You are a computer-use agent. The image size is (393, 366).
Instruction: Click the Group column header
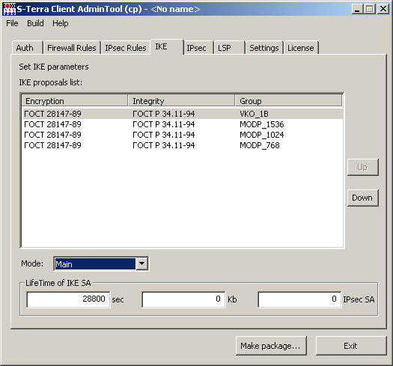click(289, 101)
